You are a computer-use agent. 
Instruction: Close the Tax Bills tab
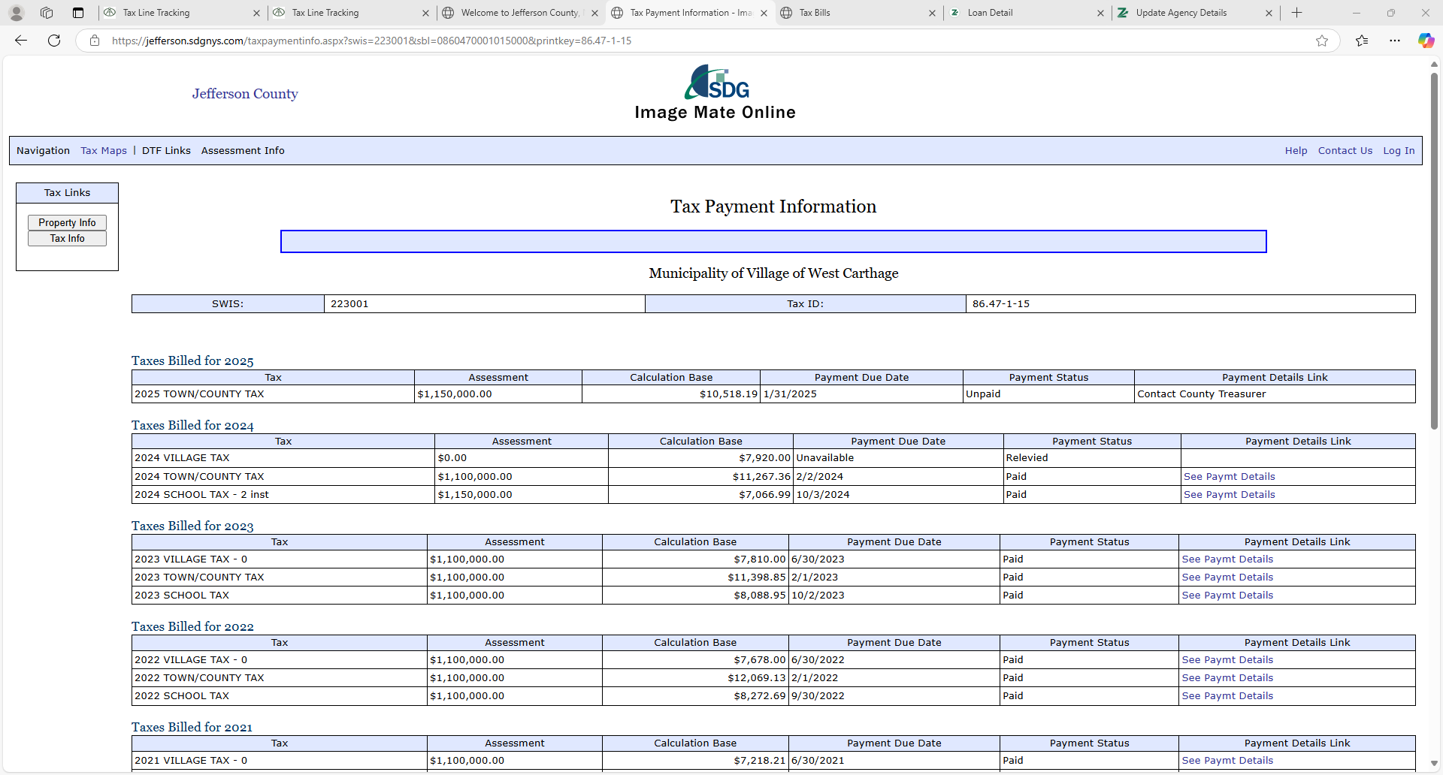point(932,13)
